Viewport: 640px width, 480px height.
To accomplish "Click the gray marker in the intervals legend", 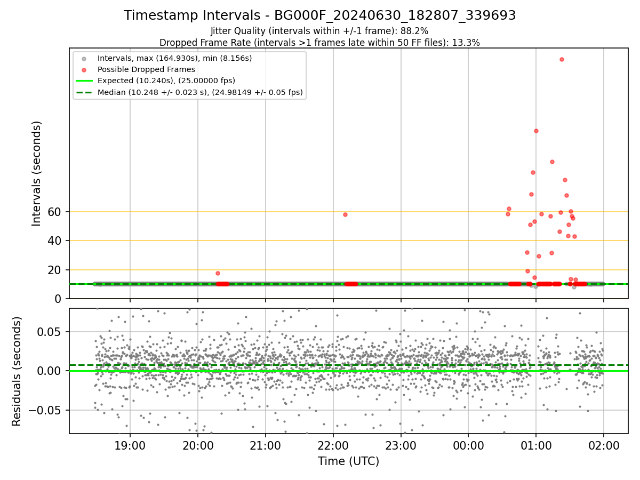I will [x=84, y=58].
